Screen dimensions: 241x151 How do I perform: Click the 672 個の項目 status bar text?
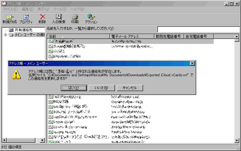coord(12,147)
